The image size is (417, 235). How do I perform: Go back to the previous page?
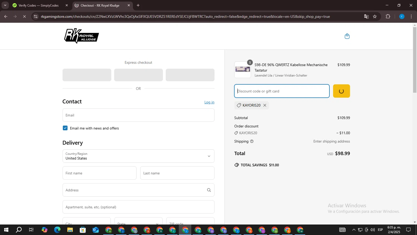pos(6,16)
